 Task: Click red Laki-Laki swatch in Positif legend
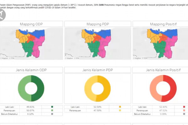184,107
